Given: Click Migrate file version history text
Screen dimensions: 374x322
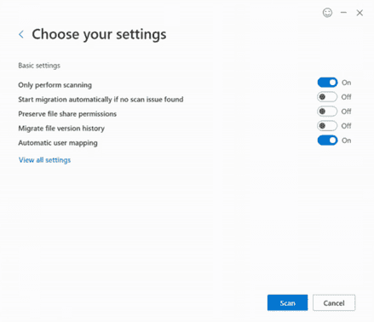Looking at the screenshot, I should pyautogui.click(x=61, y=129).
